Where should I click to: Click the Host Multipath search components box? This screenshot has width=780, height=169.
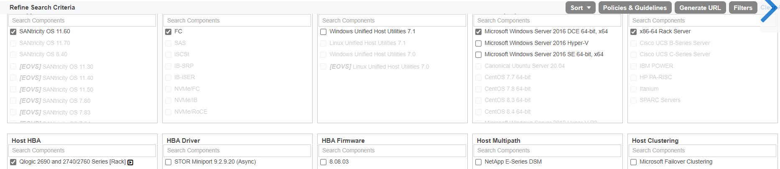(547, 150)
